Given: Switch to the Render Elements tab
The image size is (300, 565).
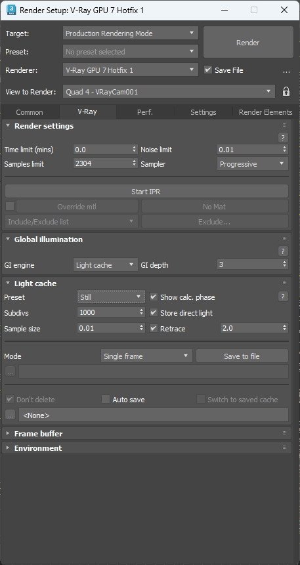Looking at the screenshot, I should point(265,112).
